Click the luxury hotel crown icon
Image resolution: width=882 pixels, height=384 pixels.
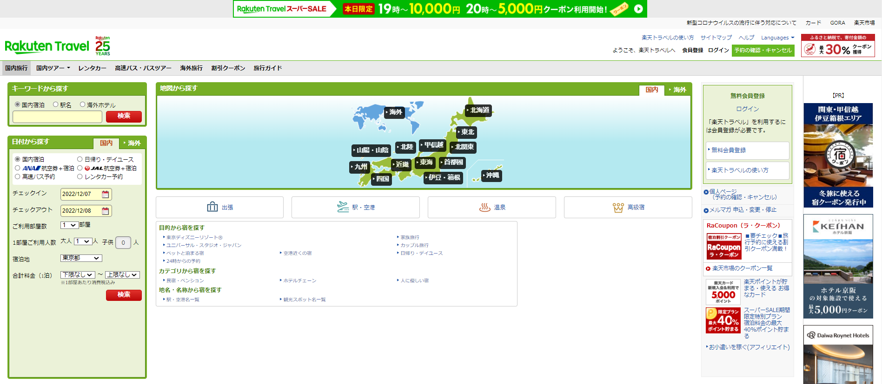coord(618,208)
